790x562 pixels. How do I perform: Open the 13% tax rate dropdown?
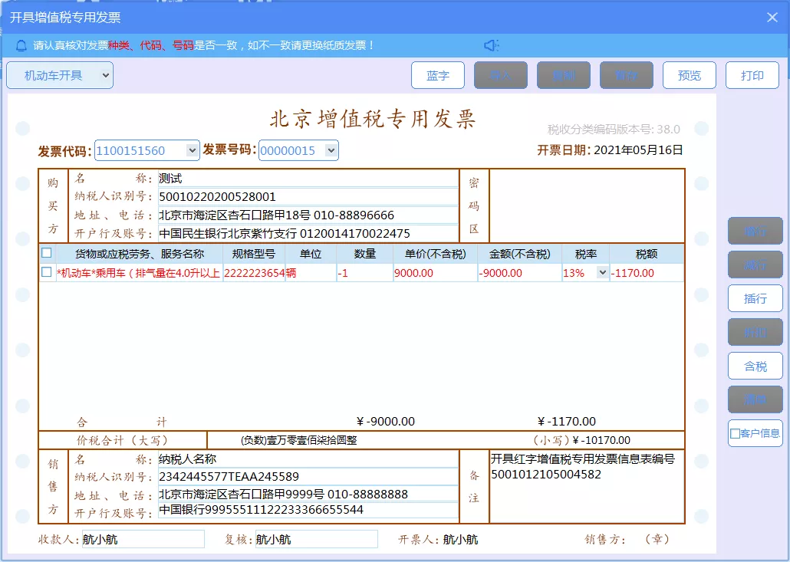[x=602, y=271]
